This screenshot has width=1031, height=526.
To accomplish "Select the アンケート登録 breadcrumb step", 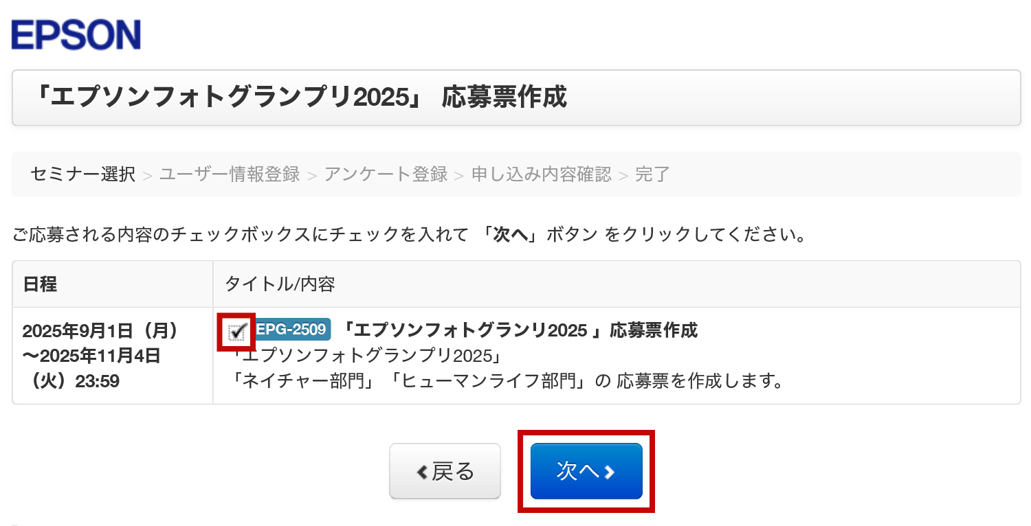I will point(386,174).
